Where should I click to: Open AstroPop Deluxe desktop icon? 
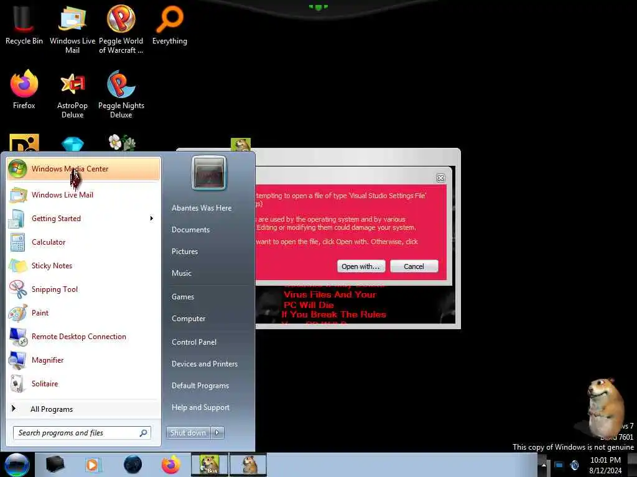coord(72,94)
